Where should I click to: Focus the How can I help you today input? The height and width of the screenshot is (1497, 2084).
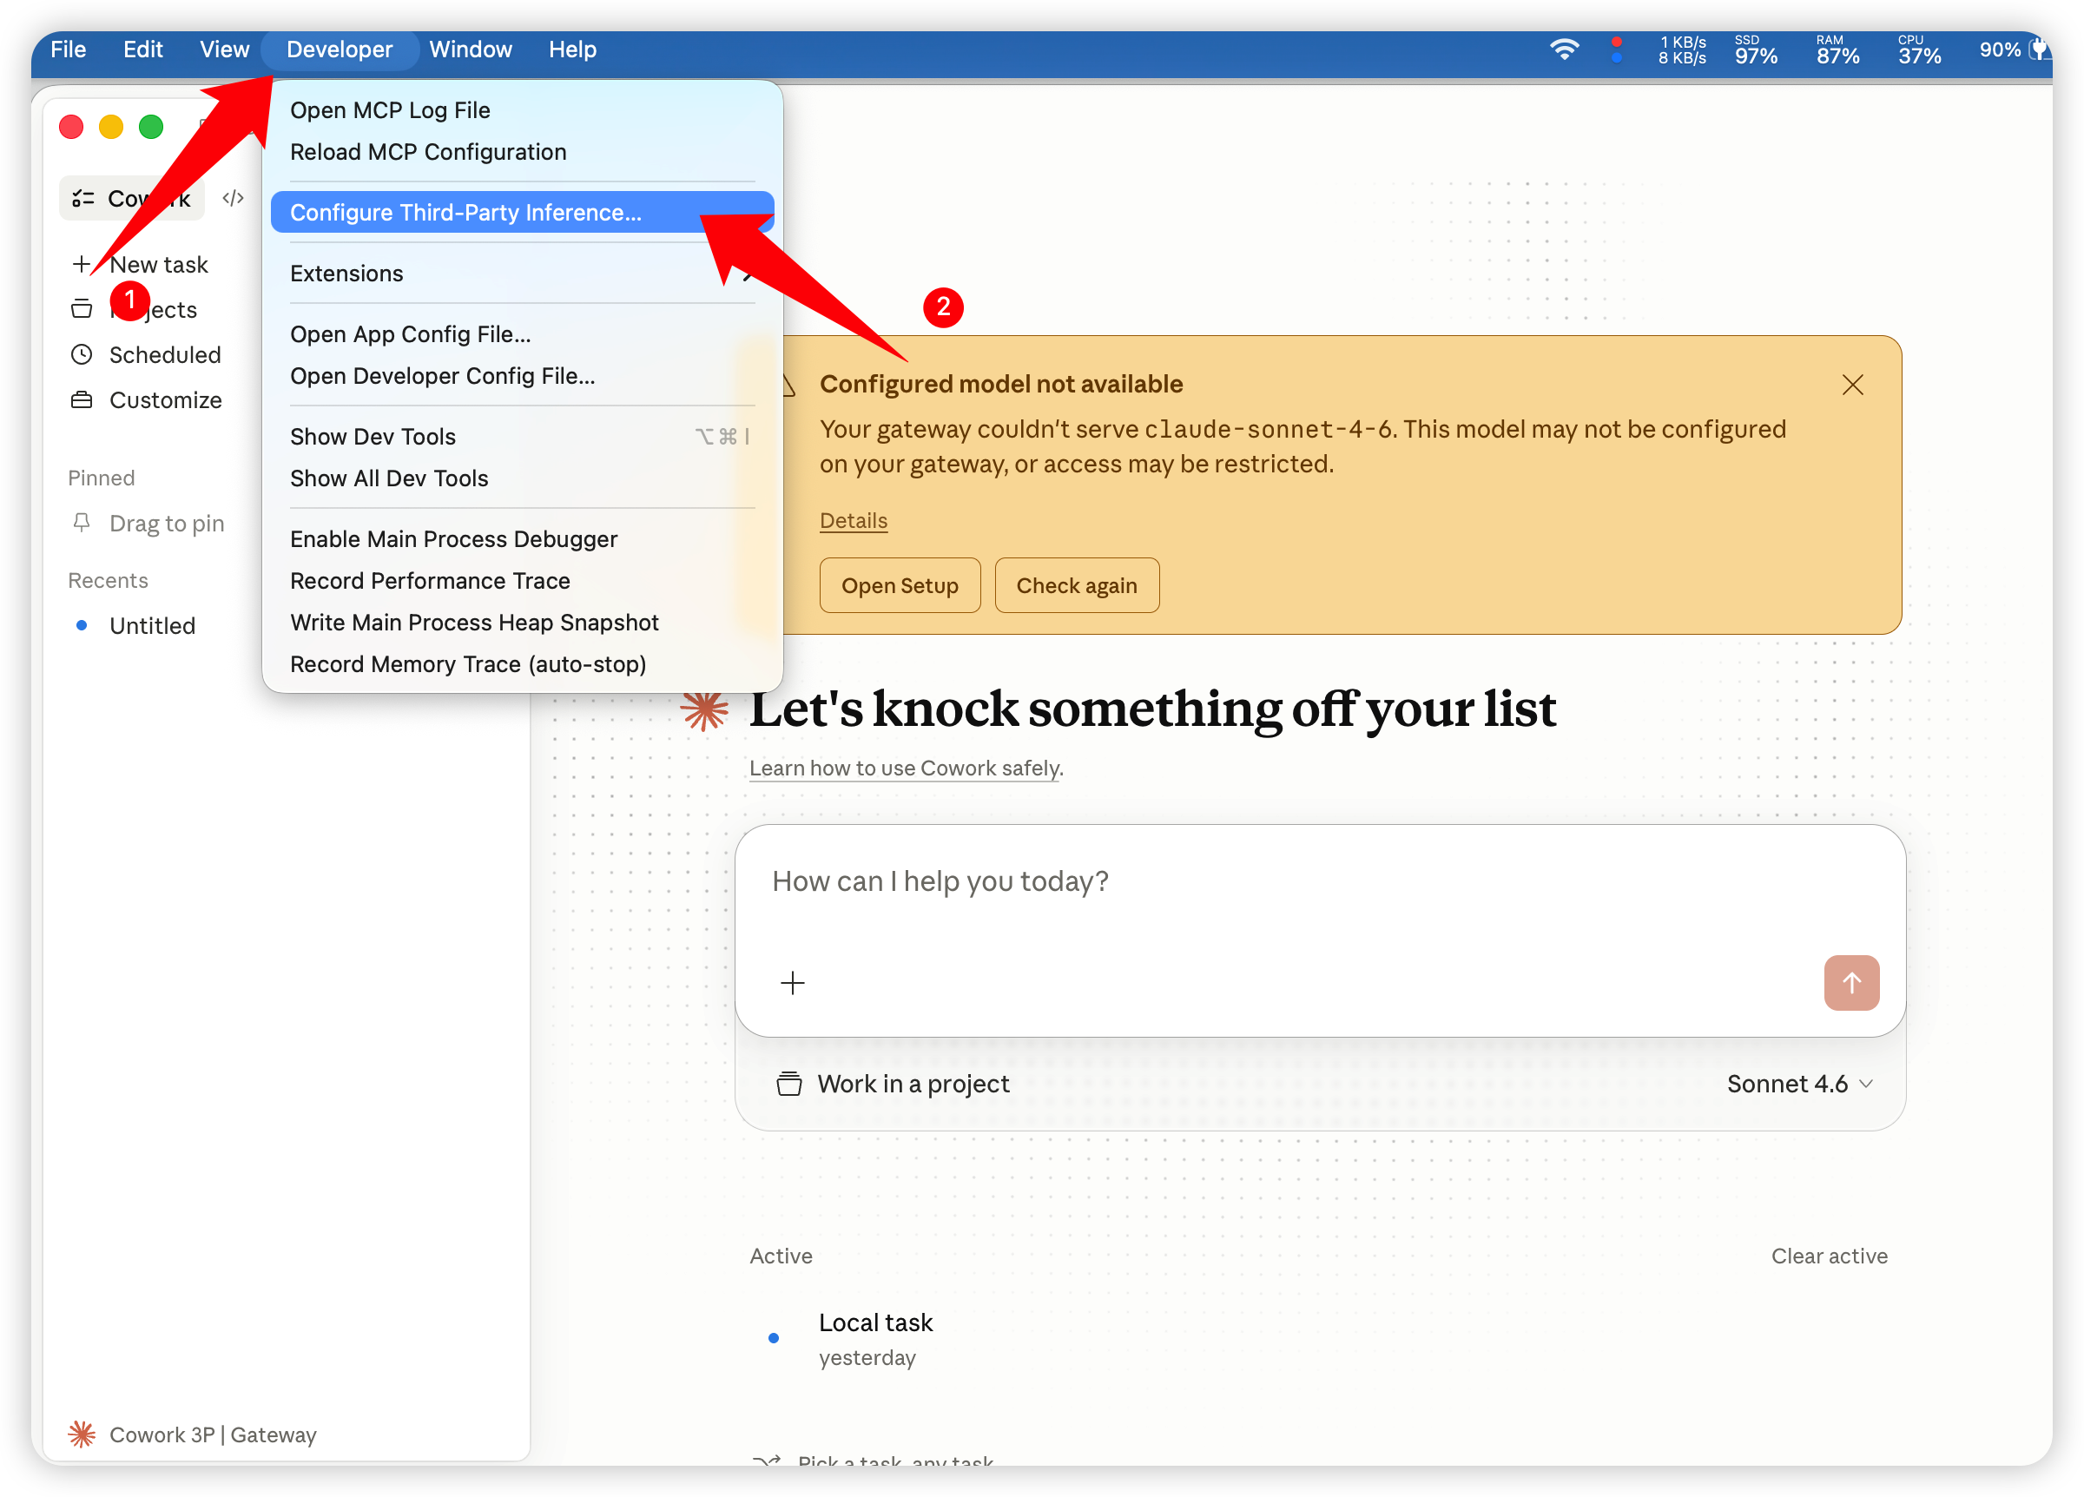pos(1320,881)
